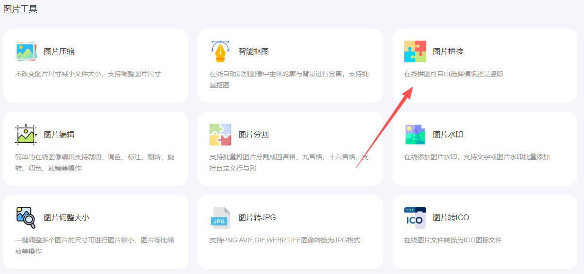Click the 图片转ICO window icon

coord(415,218)
